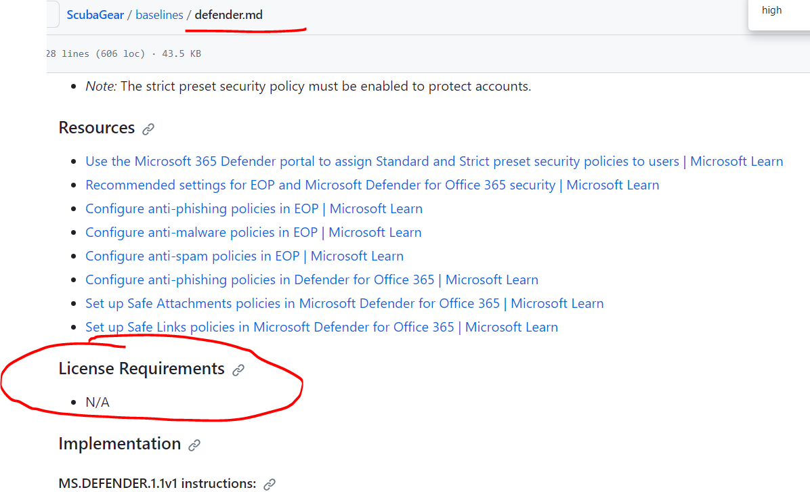The image size is (810, 492).
Task: Click the MS.DEFENDER.1.1v1 instructions heading text
Action: point(156,483)
